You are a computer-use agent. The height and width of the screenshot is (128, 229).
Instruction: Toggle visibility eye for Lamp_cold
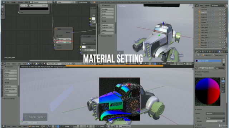tap(220, 30)
